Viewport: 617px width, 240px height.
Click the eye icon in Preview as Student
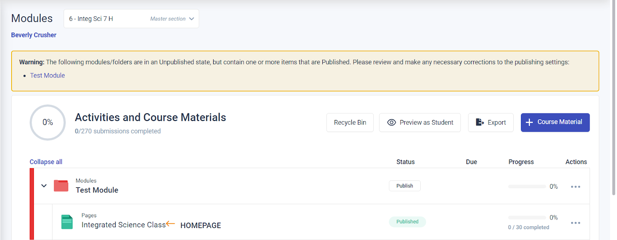(391, 122)
